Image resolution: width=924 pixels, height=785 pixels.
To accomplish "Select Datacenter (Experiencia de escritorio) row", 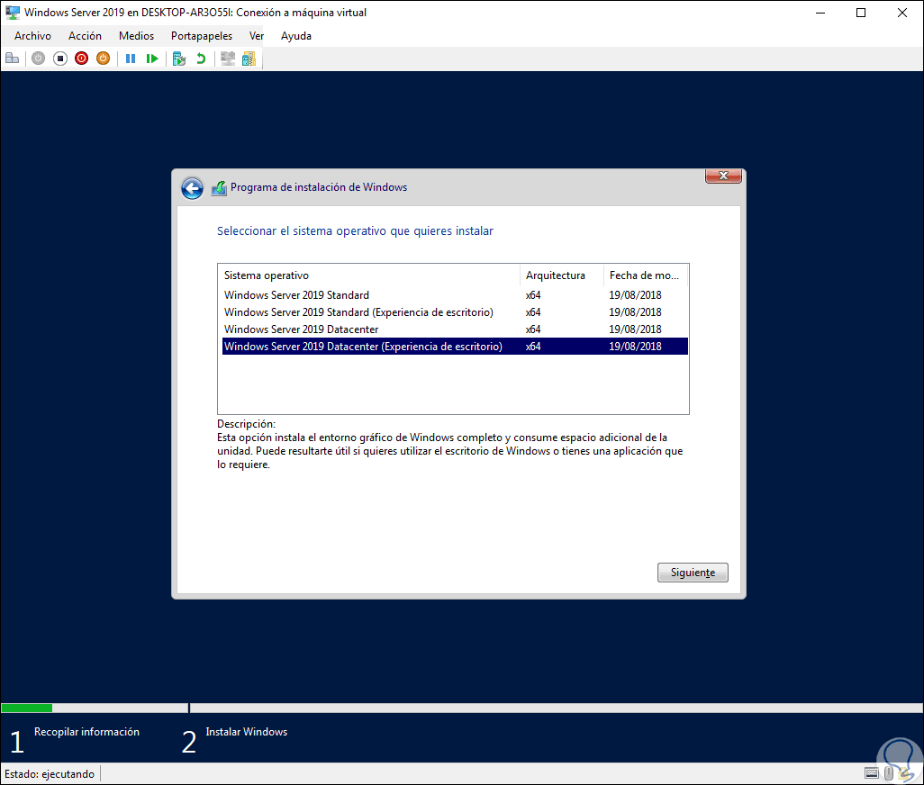I will pyautogui.click(x=454, y=347).
